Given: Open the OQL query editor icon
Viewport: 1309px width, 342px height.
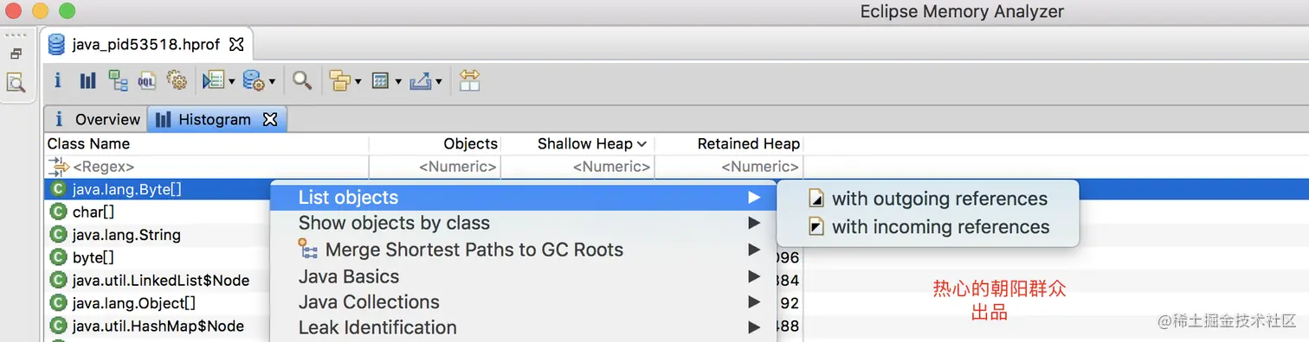Looking at the screenshot, I should point(147,81).
